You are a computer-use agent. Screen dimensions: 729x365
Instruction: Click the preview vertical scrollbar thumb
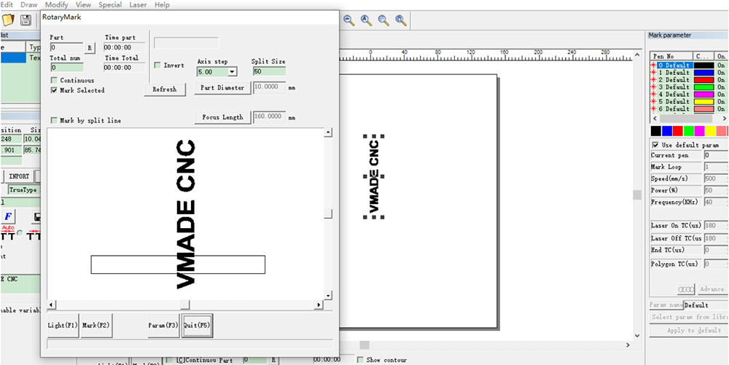tap(328, 214)
